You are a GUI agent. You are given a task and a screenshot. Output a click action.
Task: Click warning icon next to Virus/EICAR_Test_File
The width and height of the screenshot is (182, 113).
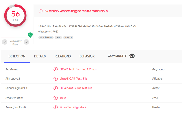[56, 78]
